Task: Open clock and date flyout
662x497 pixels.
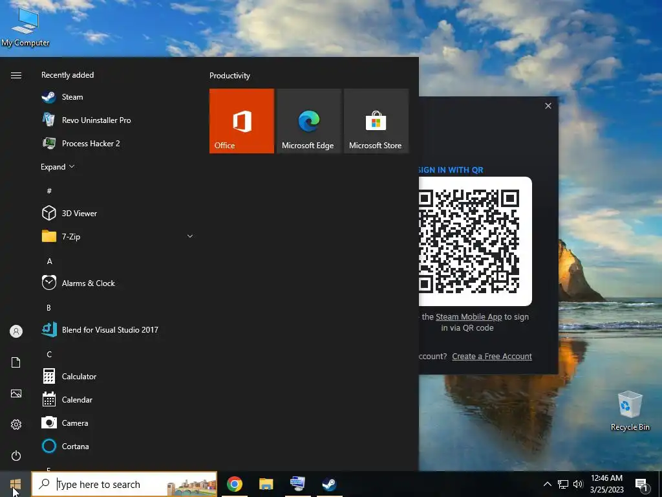Action: [606, 484]
